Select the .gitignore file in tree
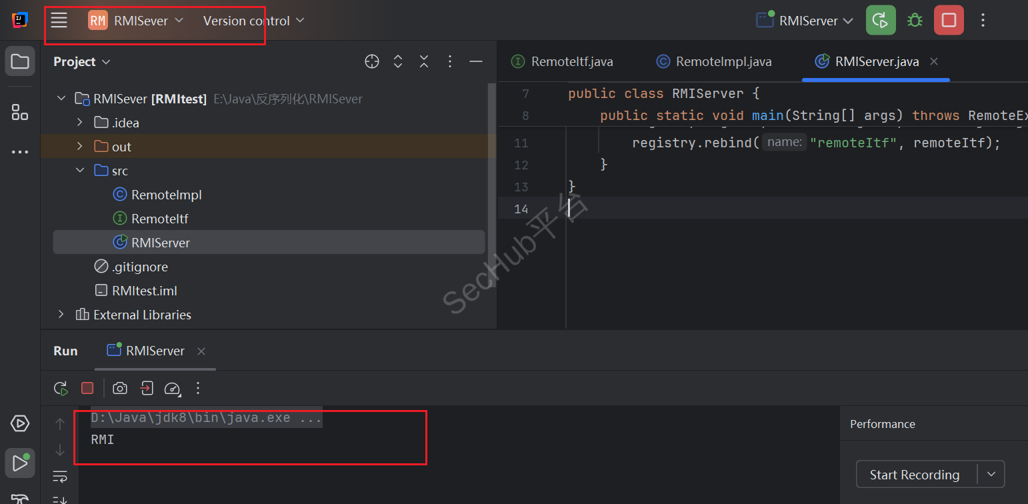1028x504 pixels. tap(139, 267)
